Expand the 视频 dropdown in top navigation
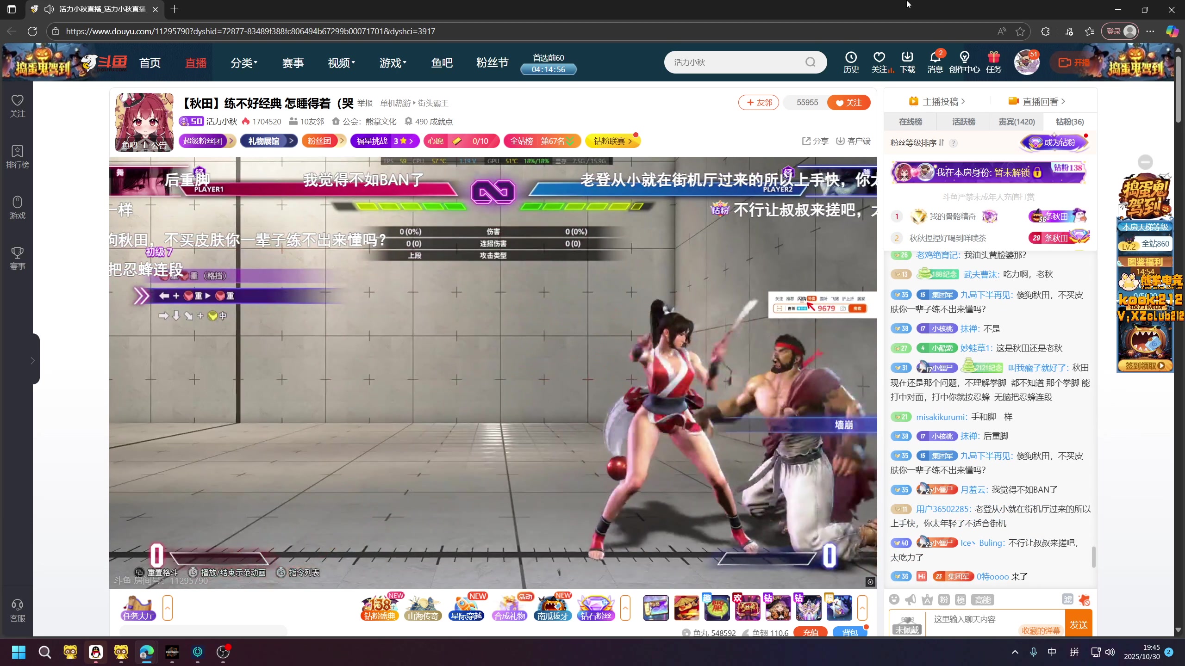 [x=341, y=62]
